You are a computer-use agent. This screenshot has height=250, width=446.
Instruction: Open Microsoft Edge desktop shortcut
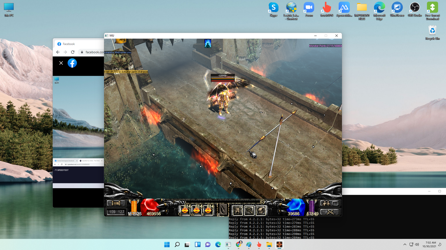pos(379,11)
